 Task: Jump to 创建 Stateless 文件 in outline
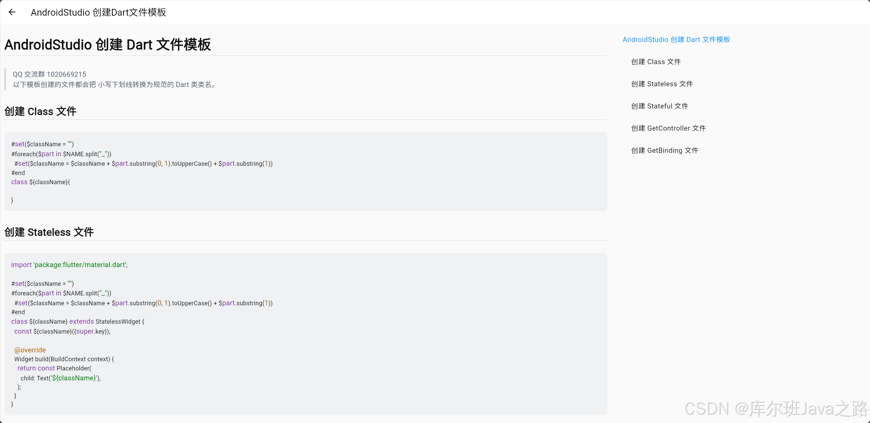coord(662,84)
